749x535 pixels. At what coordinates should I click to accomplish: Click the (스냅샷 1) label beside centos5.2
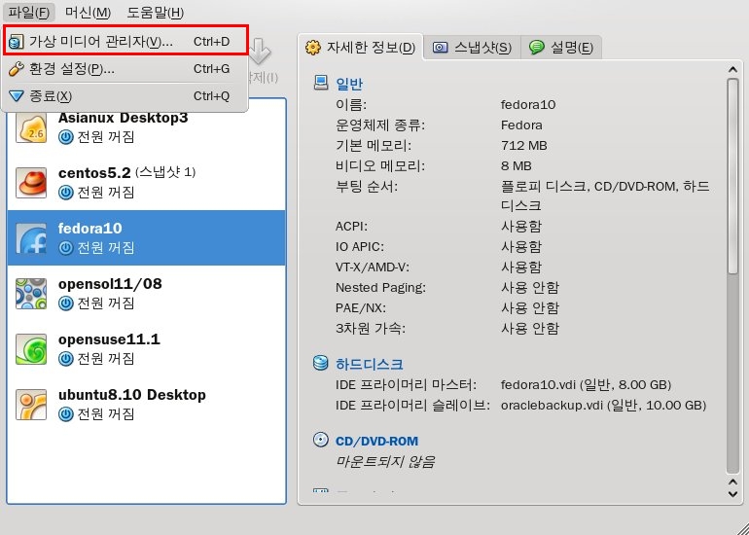(165, 171)
